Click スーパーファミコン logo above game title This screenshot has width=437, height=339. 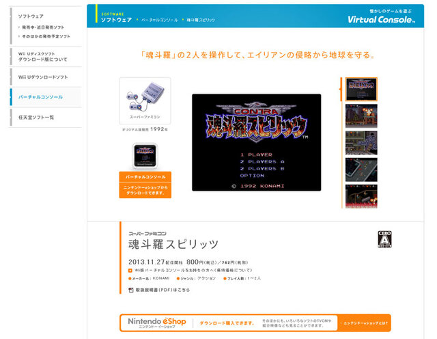pos(147,234)
